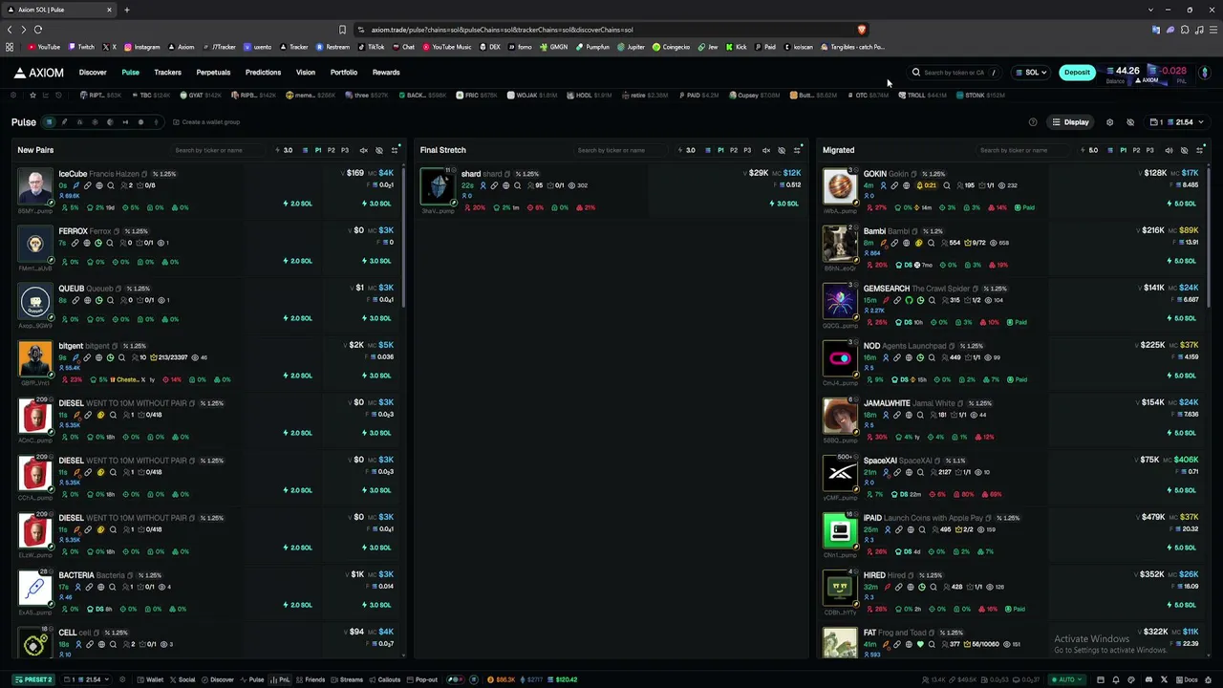Click quick-buy 5.0 SOL on GOKIN row
Image resolution: width=1223 pixels, height=688 pixels.
1181,204
